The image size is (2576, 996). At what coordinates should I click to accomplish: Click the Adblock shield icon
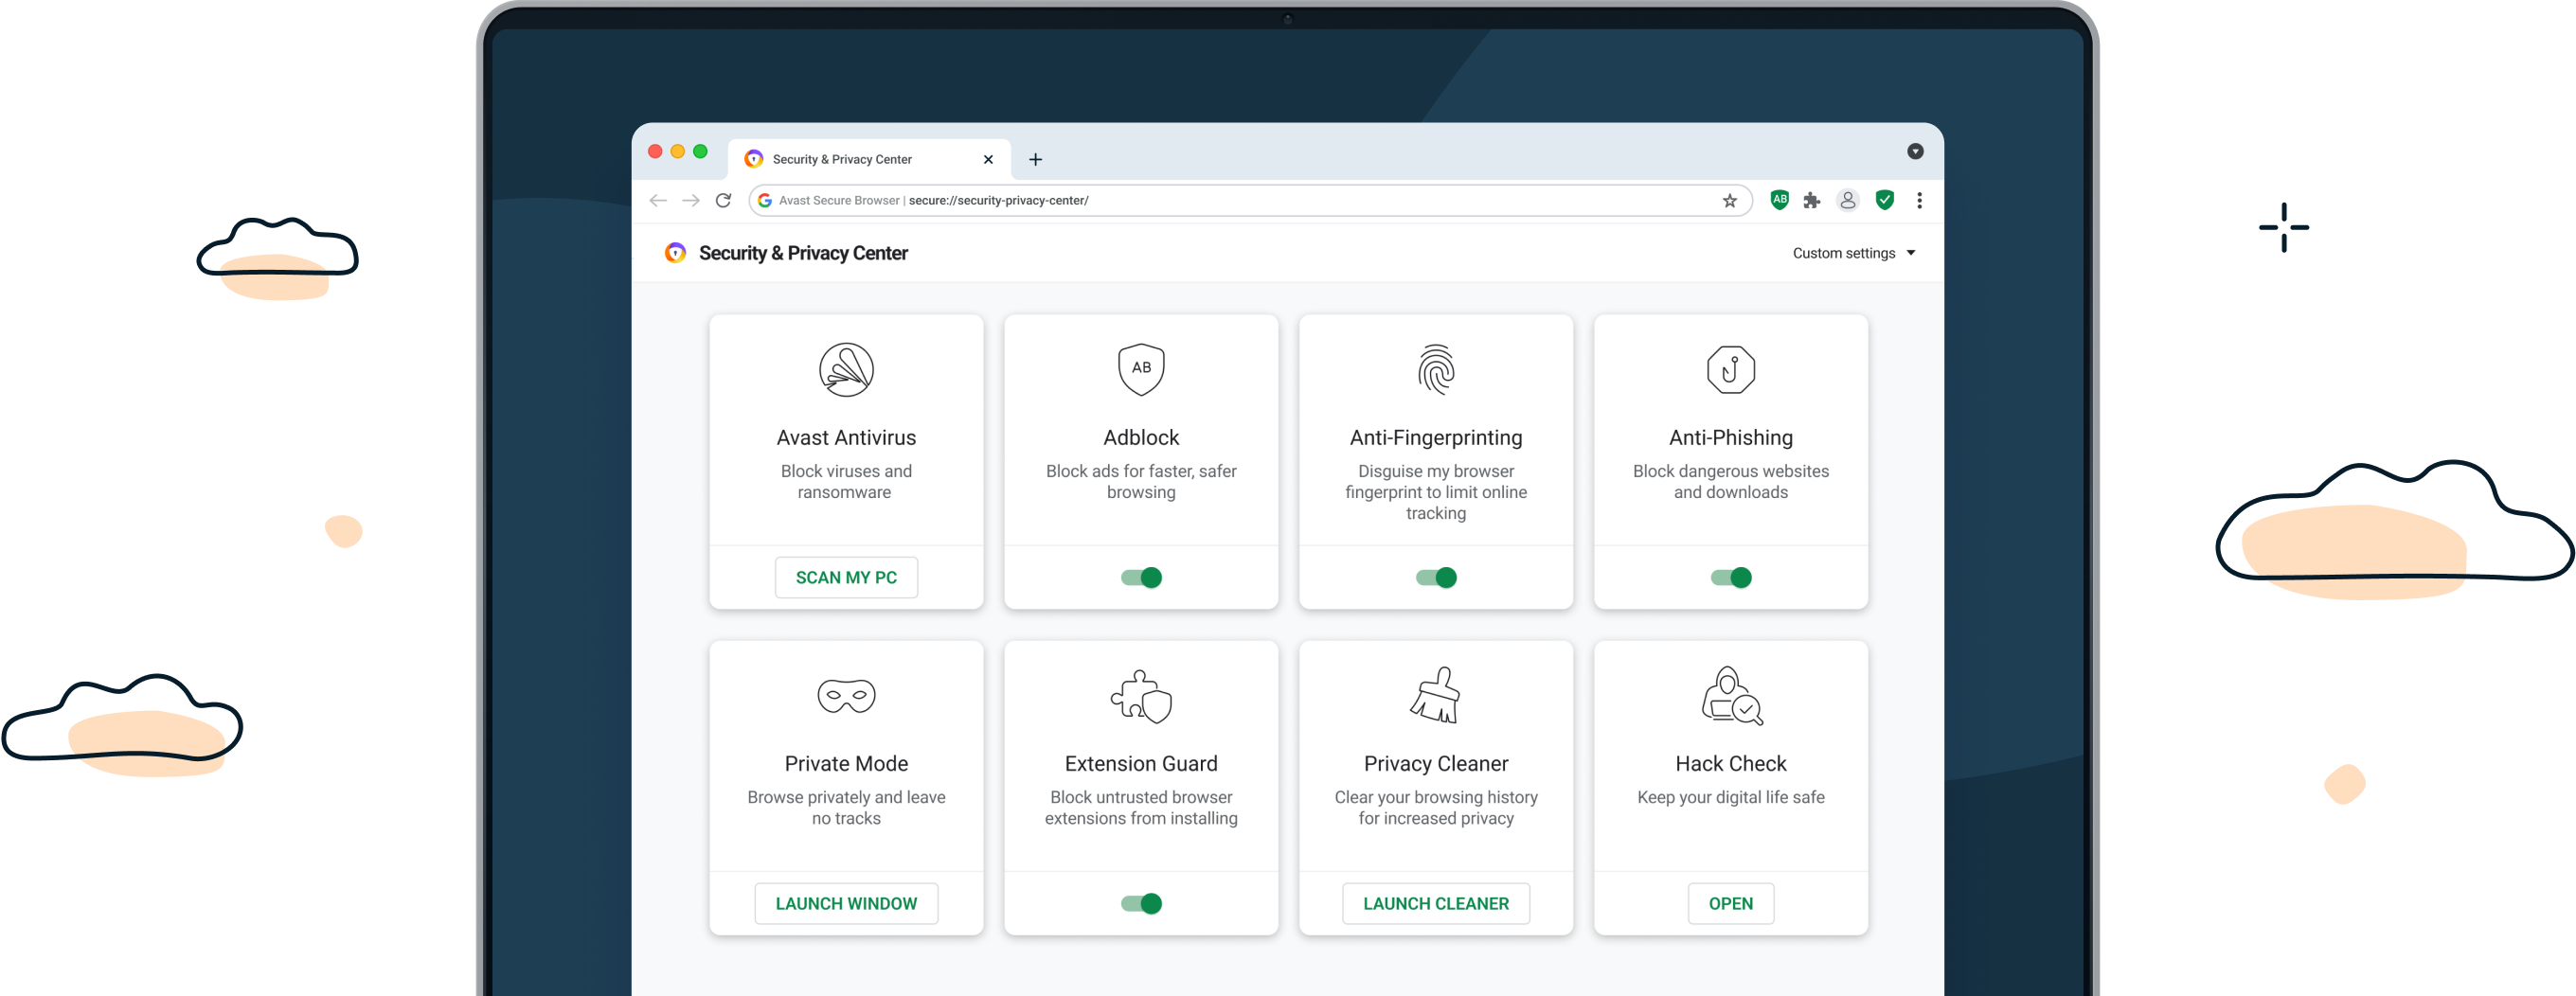coord(1140,368)
